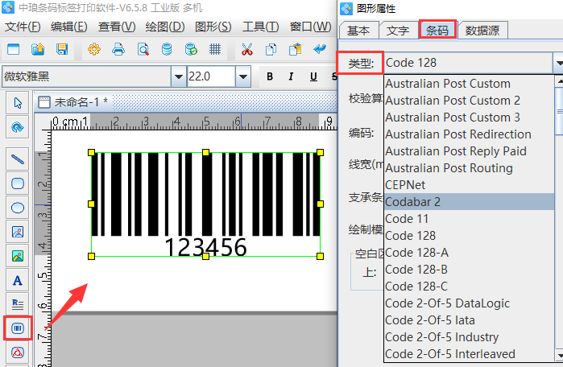Click the new document icon in toolbar
This screenshot has width=563, height=367.
click(13, 49)
